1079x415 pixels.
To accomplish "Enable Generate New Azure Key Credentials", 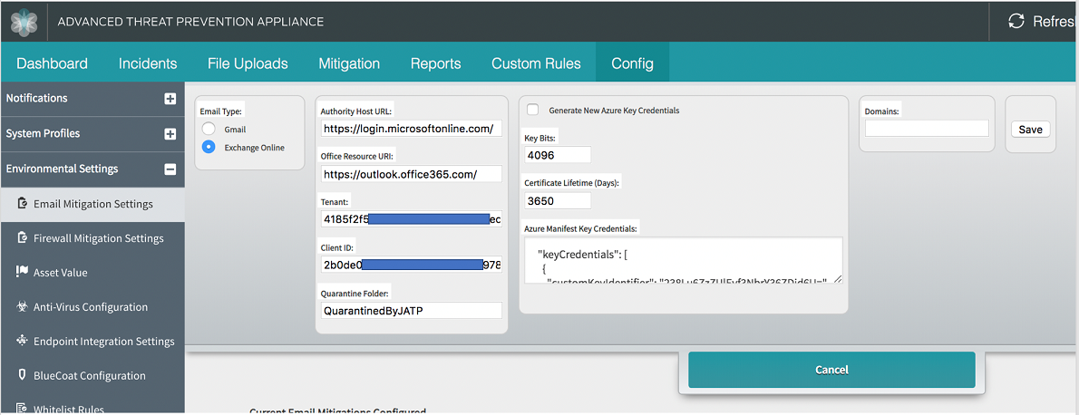I will (x=533, y=110).
